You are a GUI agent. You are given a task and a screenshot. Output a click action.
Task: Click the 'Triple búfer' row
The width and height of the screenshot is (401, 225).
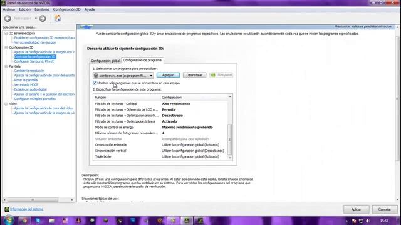click(160, 157)
